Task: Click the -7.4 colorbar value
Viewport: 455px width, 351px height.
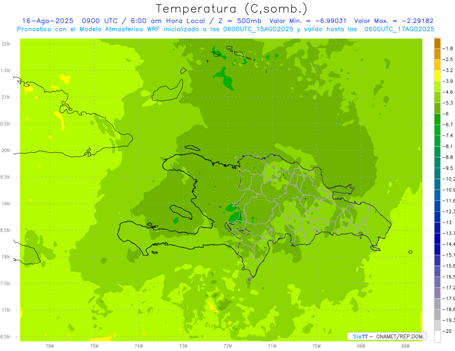Action: click(x=448, y=136)
